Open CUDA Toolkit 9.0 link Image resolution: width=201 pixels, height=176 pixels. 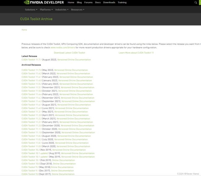[30, 174]
